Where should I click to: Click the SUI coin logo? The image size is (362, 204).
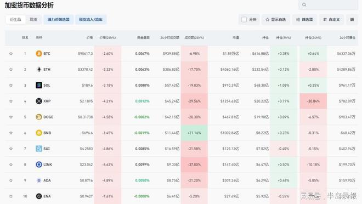39,149
